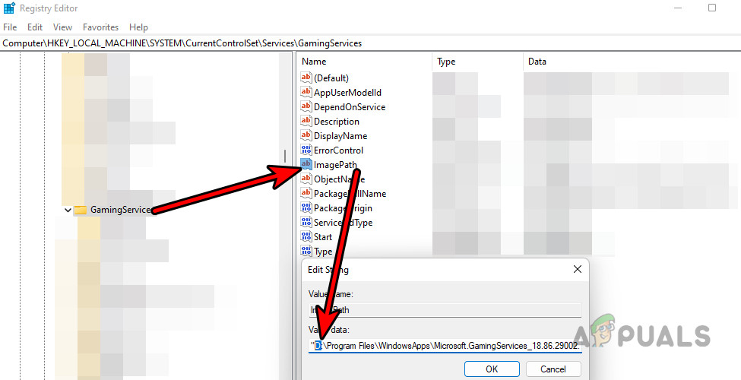Click the Type DWORD value icon
The width and height of the screenshot is (741, 380).
(306, 251)
